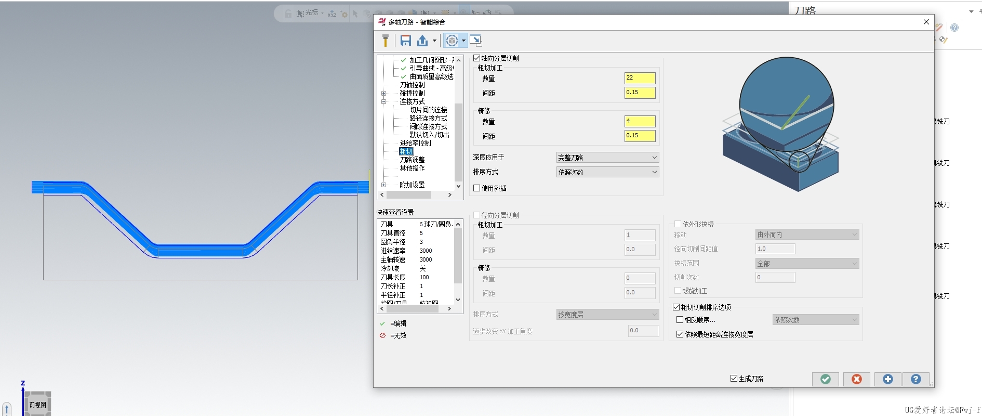Collapse 连接方式 tree node
Screen dimensions: 982x416
pyautogui.click(x=383, y=102)
